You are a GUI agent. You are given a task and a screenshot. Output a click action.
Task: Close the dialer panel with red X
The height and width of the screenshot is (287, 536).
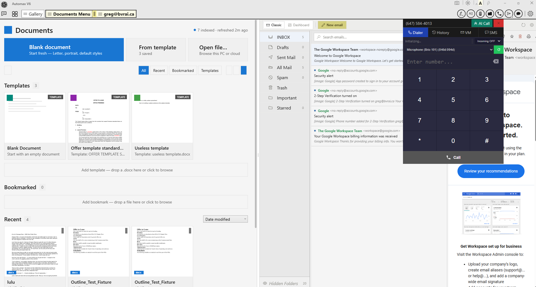point(499,23)
